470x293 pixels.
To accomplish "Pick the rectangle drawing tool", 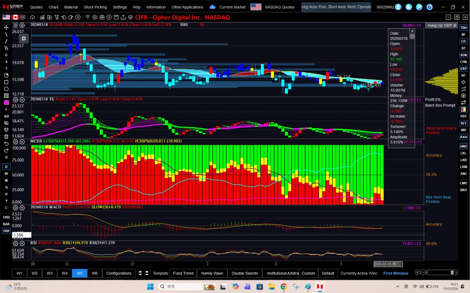I will pos(6,82).
